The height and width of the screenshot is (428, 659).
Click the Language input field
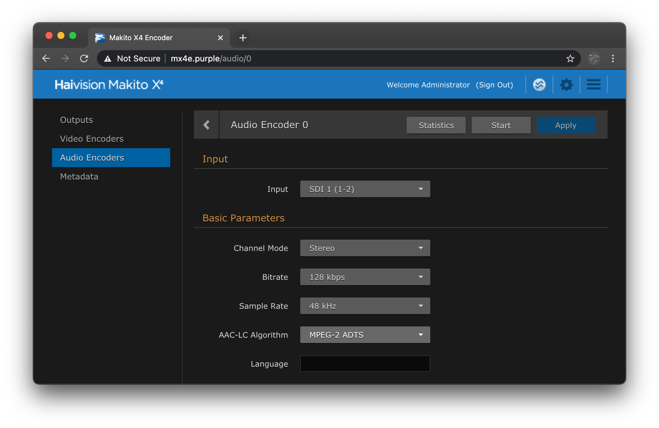coord(365,364)
